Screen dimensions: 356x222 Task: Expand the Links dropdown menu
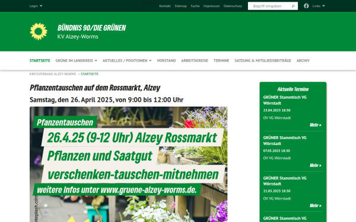(319, 6)
